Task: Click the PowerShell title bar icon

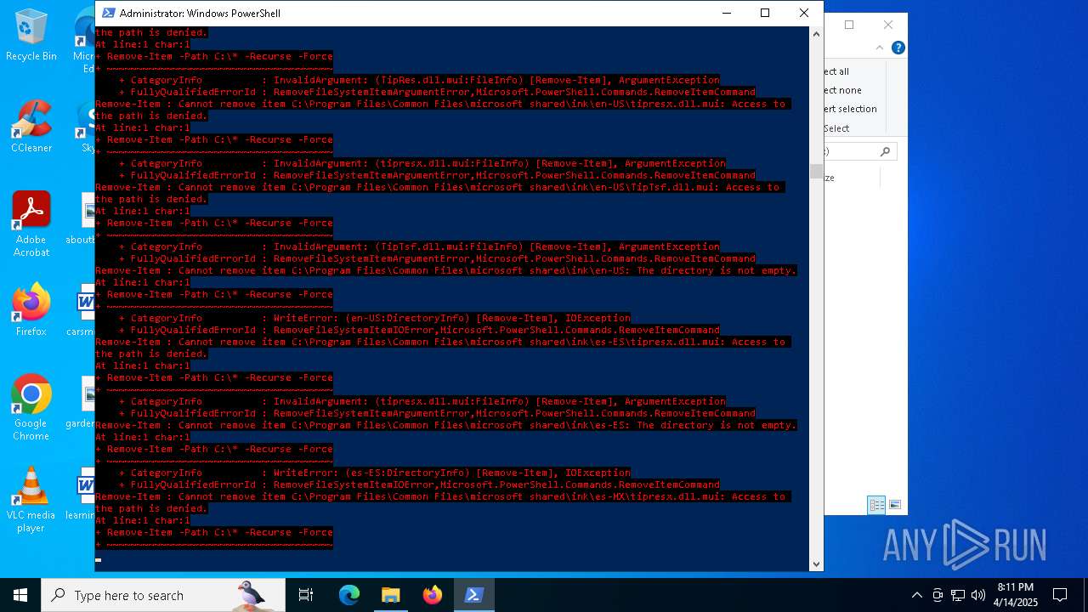Action: (x=108, y=13)
